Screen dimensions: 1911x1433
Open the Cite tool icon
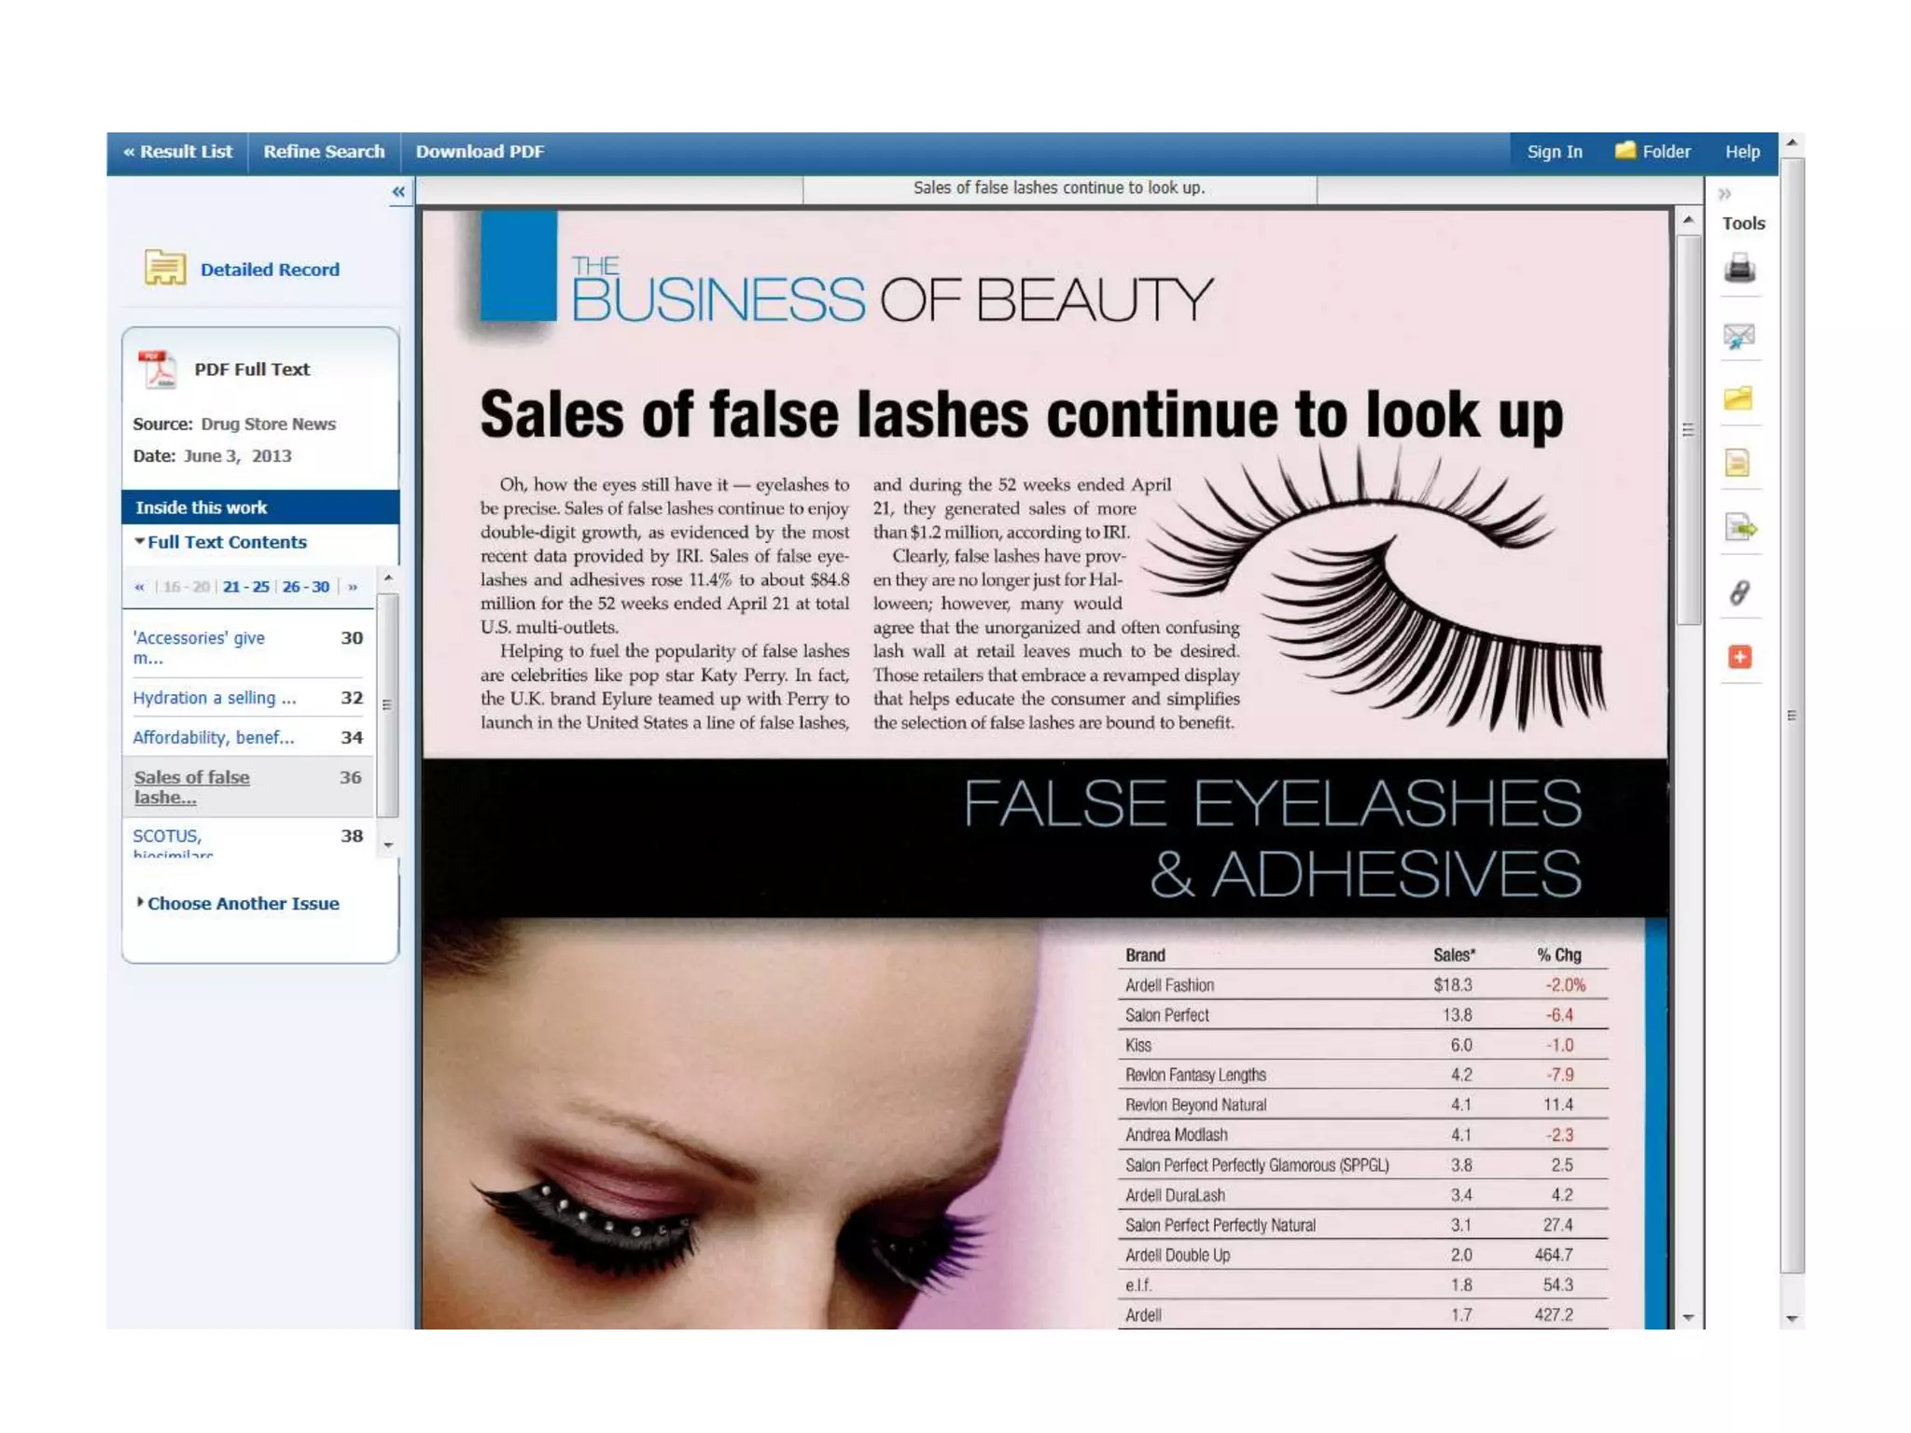click(1737, 464)
